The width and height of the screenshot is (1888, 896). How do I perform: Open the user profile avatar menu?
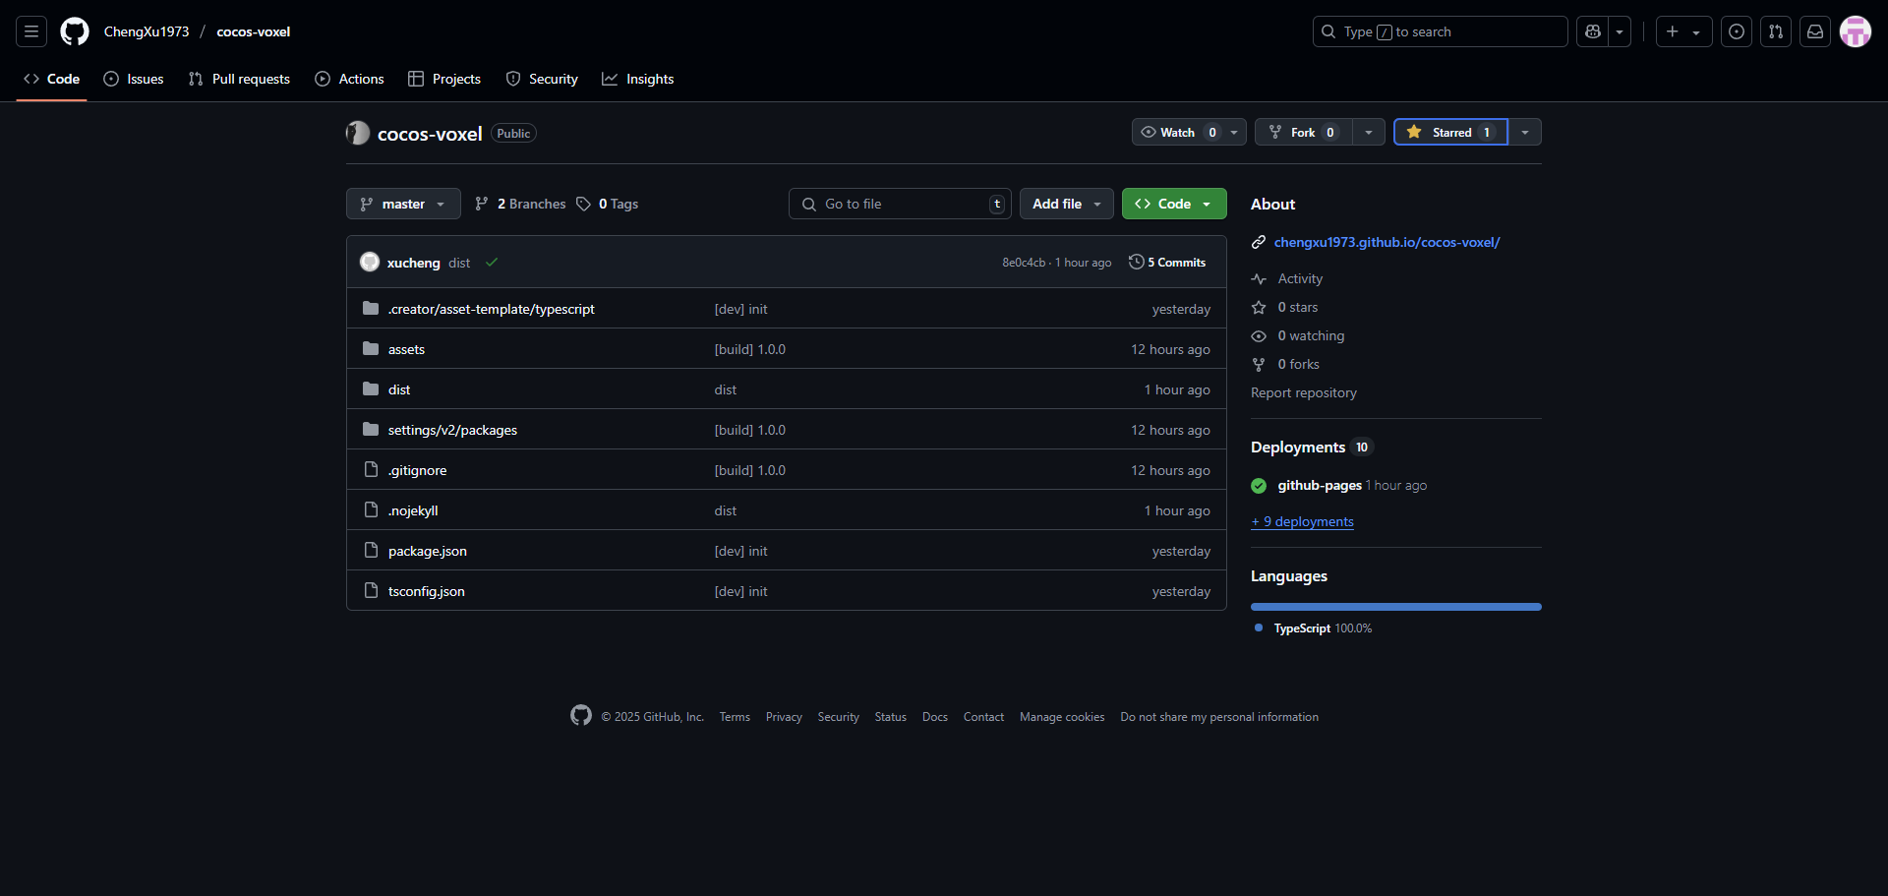(x=1856, y=31)
